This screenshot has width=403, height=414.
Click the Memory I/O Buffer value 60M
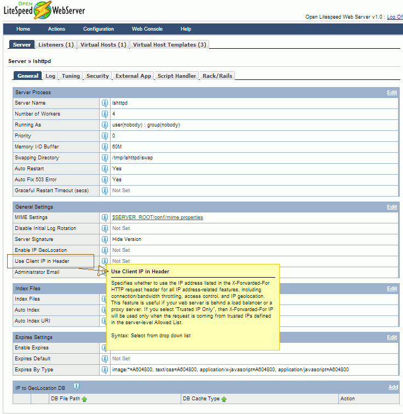point(117,147)
